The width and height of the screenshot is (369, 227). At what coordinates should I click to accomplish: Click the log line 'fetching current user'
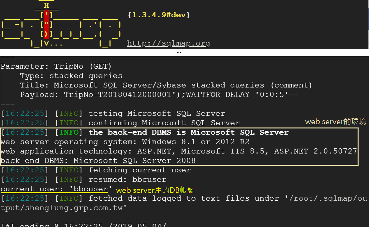(96, 170)
